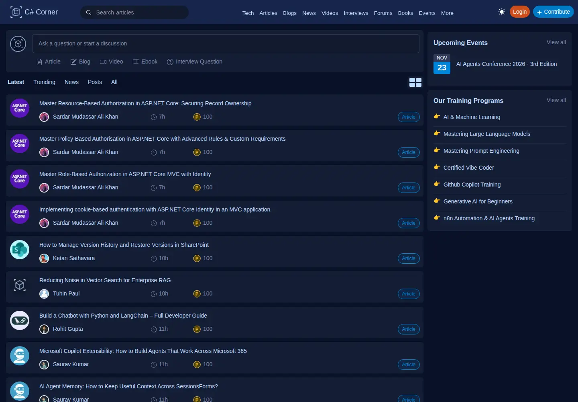Screen dimensions: 578x402
Task: Click the Ask a question input box
Action: pyautogui.click(x=226, y=43)
